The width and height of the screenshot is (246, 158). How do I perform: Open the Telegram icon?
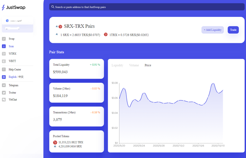pos(4,85)
